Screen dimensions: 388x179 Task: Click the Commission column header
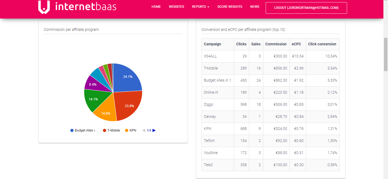[276, 44]
